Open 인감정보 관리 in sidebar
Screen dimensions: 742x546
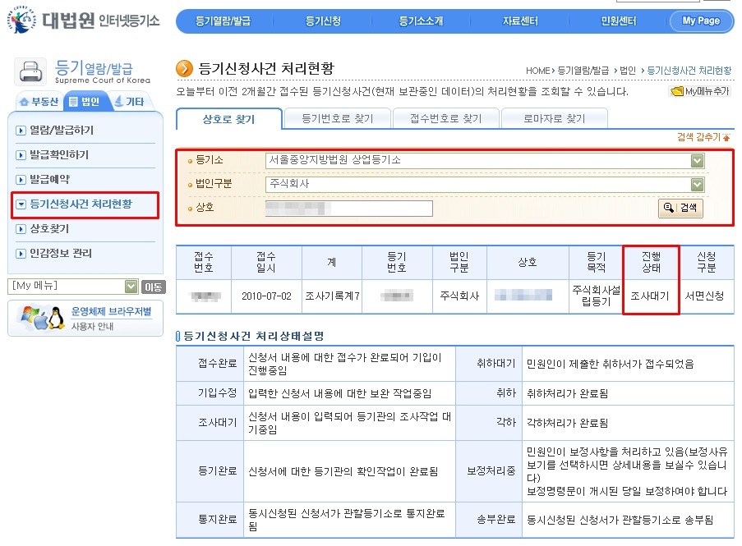click(61, 254)
